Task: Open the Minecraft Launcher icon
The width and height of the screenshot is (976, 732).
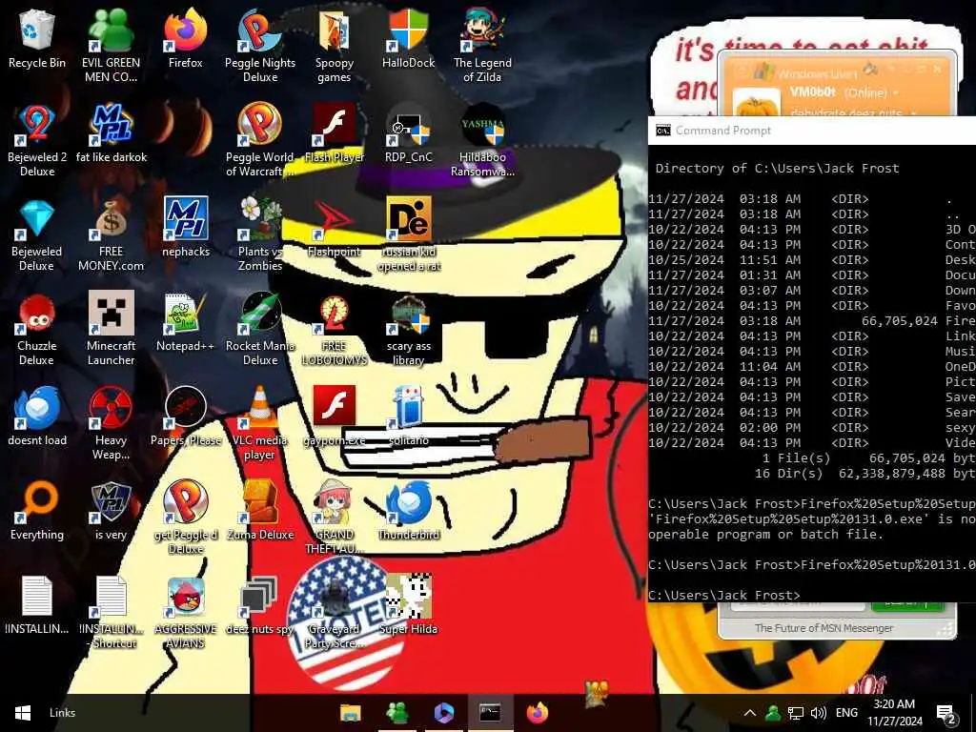Action: [111, 329]
